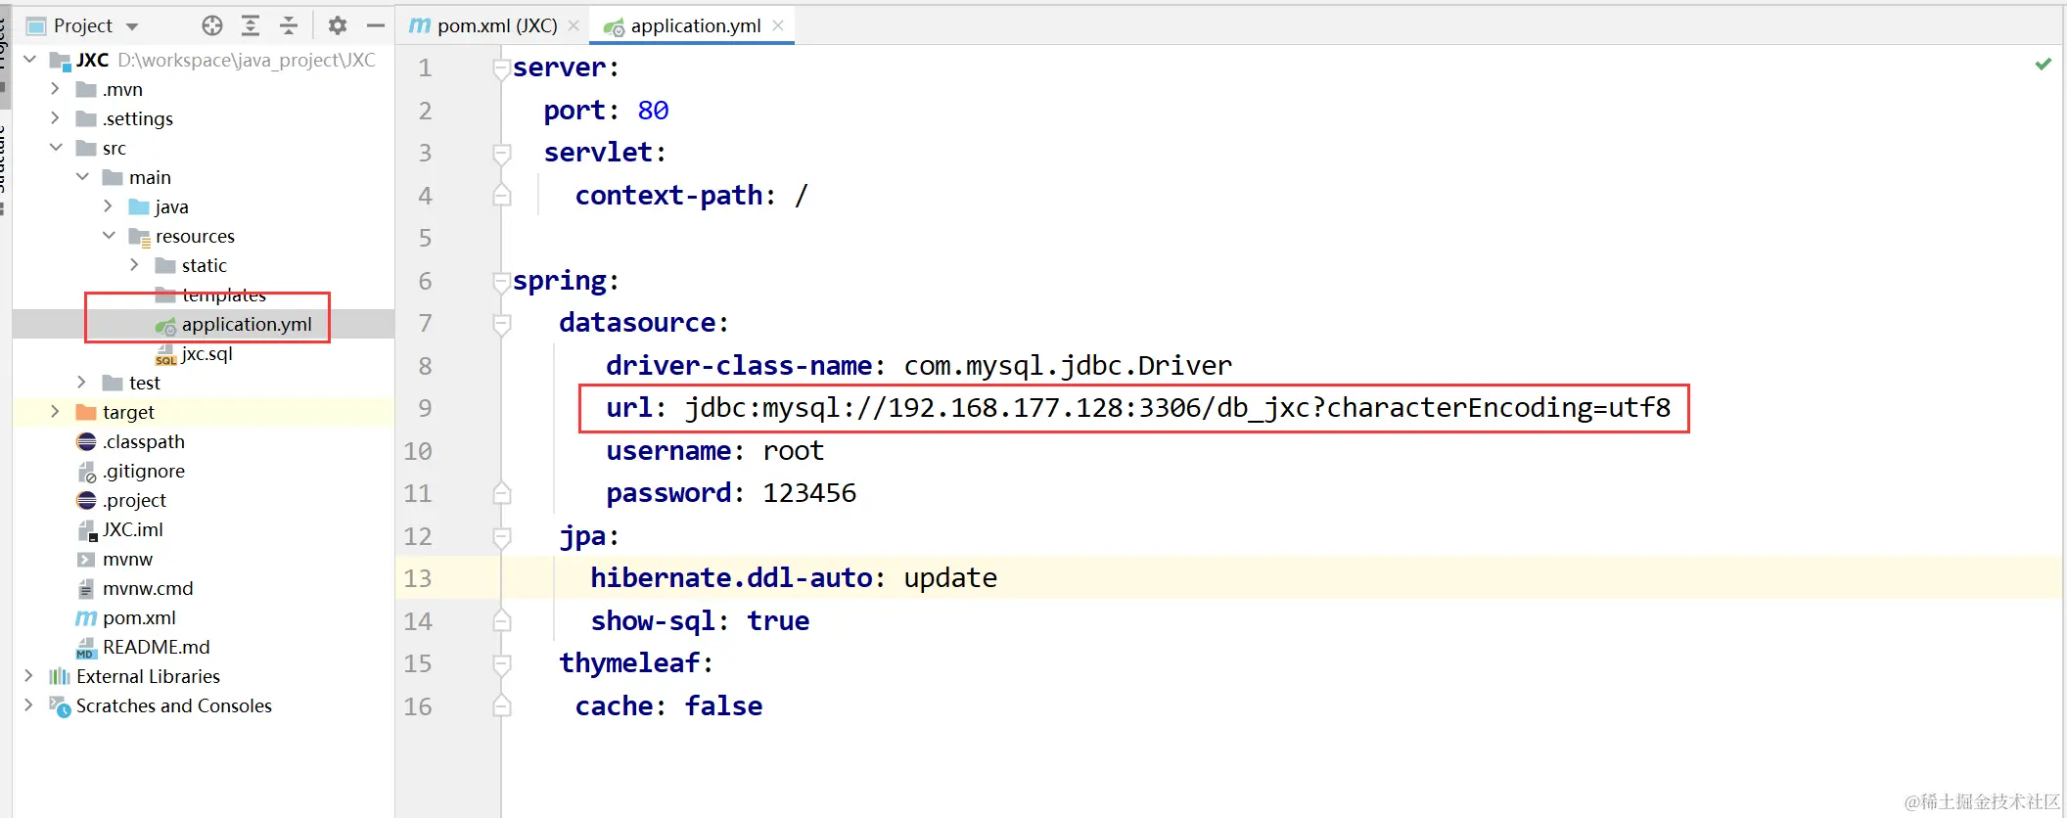Select opened file locate icon in Project panel
The height and width of the screenshot is (818, 2067).
[x=212, y=25]
